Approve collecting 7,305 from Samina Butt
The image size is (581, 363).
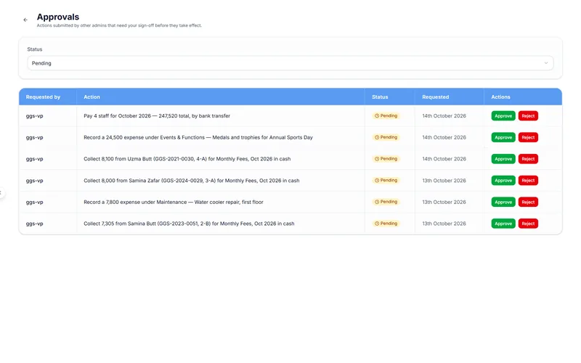[503, 224]
